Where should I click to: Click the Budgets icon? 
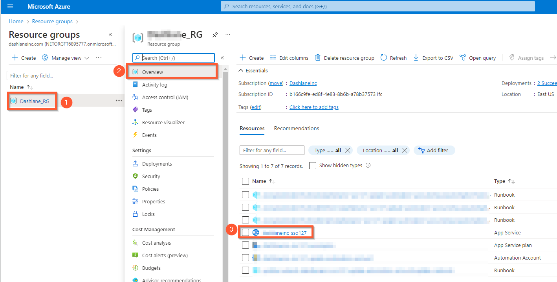[135, 268]
